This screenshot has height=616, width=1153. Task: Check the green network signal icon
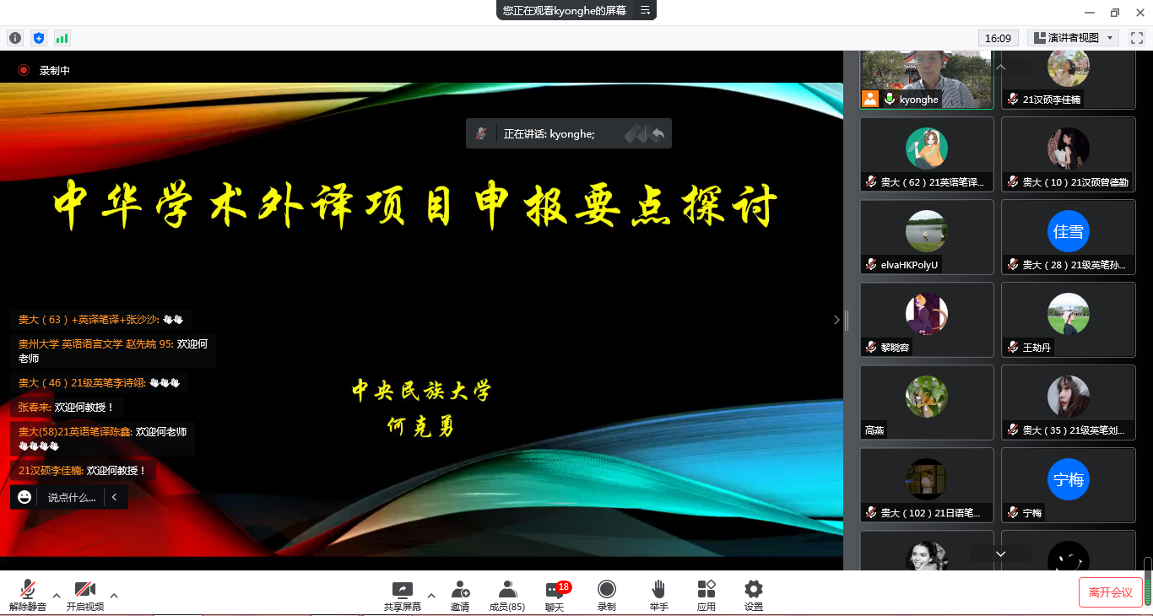(62, 38)
